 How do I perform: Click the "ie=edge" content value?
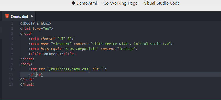tap(126, 49)
